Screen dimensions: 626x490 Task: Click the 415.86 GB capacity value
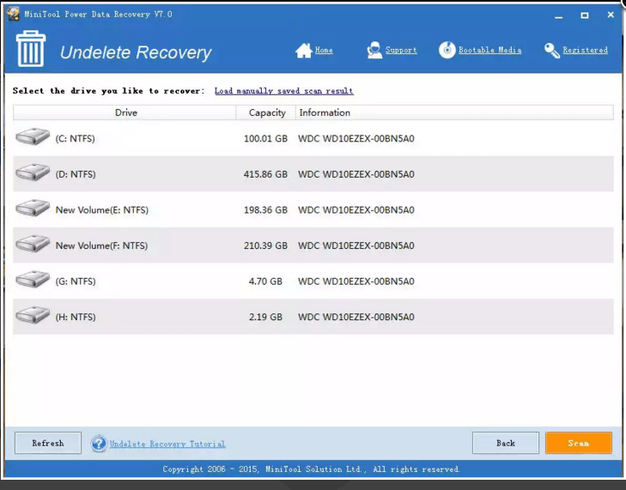tap(265, 174)
